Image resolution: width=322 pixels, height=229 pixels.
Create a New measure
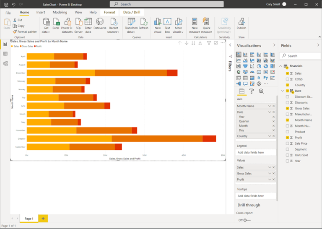(x=195, y=26)
